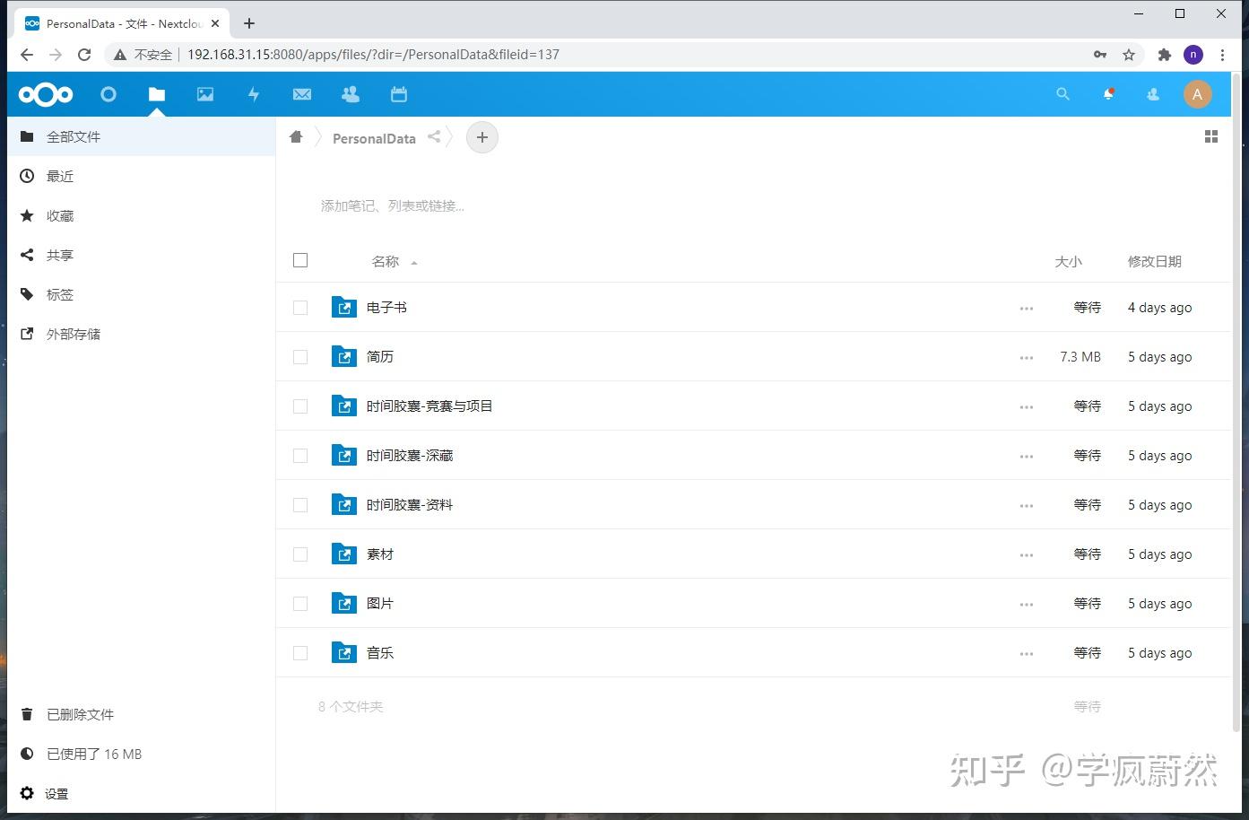1249x820 pixels.
Task: Open the Calendar app icon
Action: tap(398, 93)
